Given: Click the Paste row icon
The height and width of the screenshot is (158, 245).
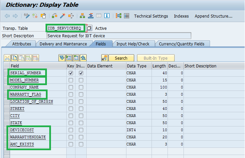Looking at the screenshot, I should tap(21, 58).
